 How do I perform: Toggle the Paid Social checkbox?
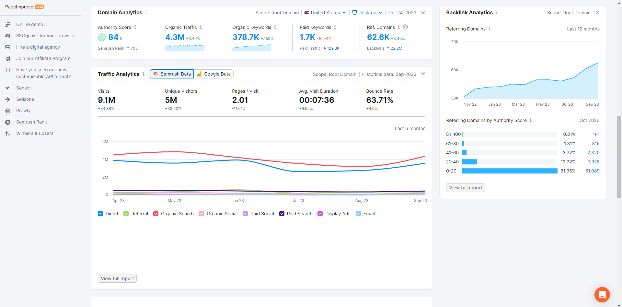point(245,214)
